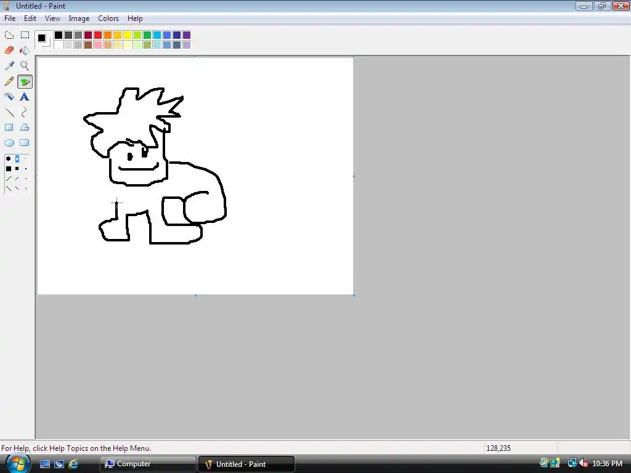Click Switch Between Windows in Quick Launch

tap(59, 464)
